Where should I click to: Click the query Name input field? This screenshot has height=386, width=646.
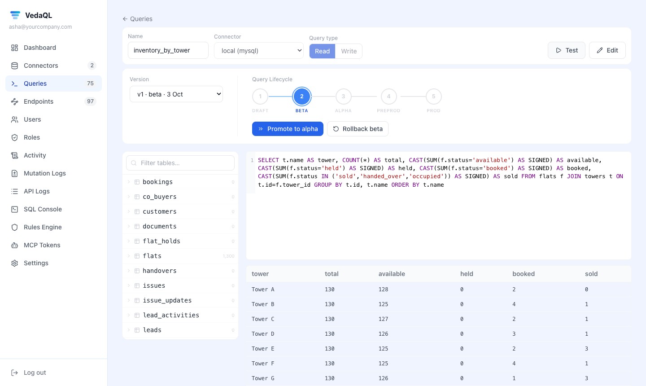point(168,50)
